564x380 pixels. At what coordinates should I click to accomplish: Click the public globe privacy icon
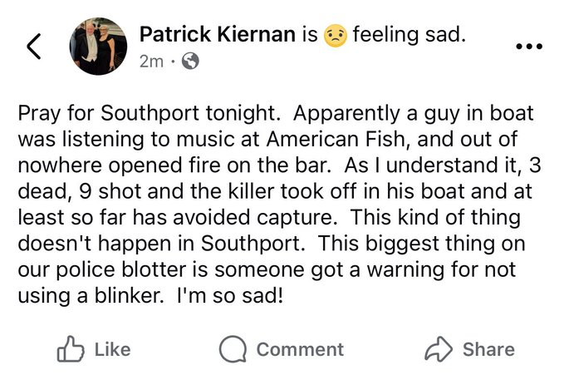190,61
